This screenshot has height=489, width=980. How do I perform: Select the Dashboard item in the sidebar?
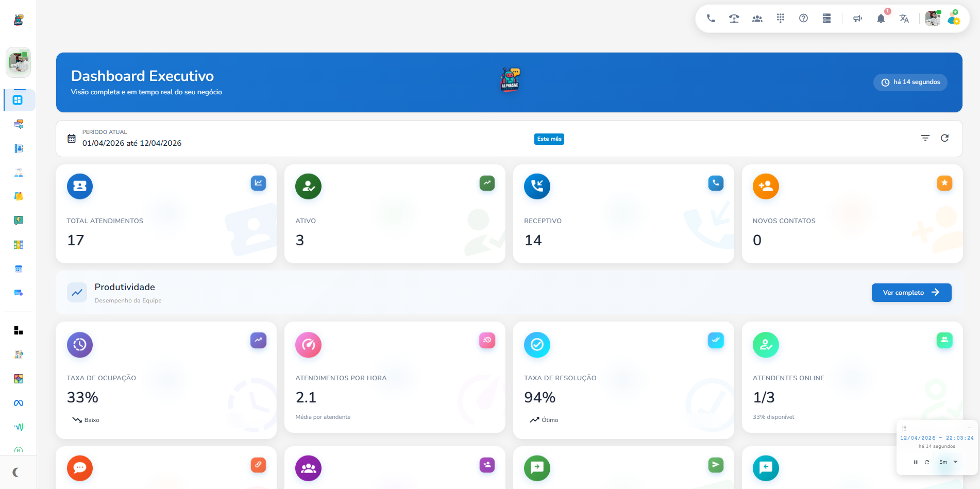18,100
